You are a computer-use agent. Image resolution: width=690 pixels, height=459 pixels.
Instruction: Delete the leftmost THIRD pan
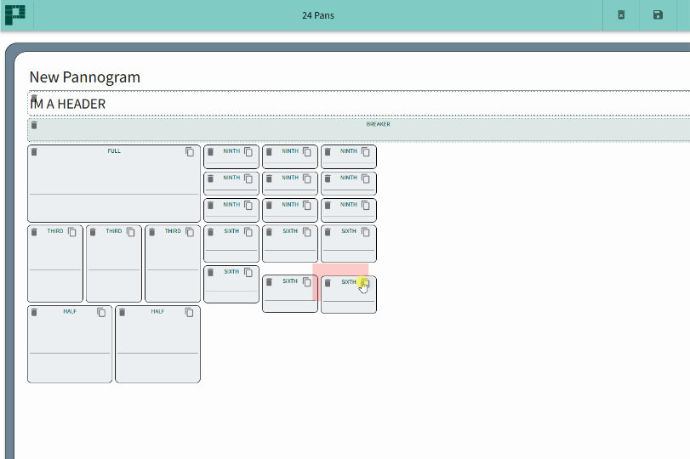pyautogui.click(x=35, y=232)
